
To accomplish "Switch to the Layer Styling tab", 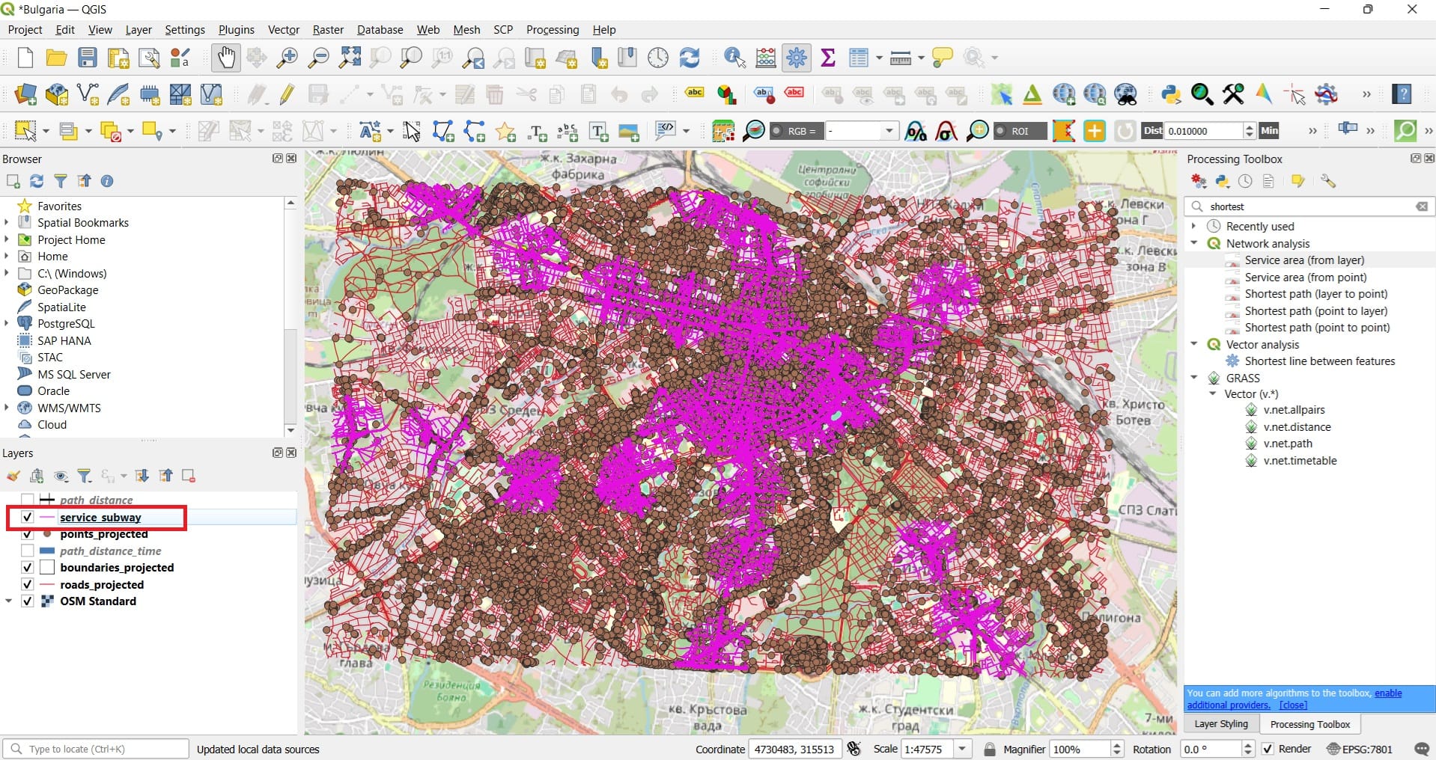I will coord(1221,724).
